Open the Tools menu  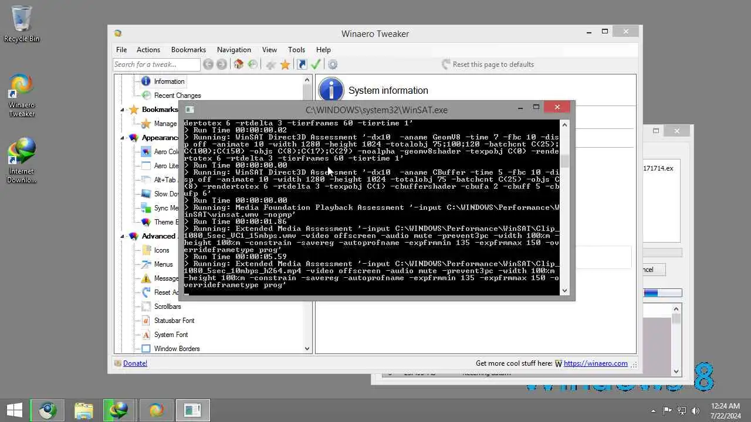point(296,50)
